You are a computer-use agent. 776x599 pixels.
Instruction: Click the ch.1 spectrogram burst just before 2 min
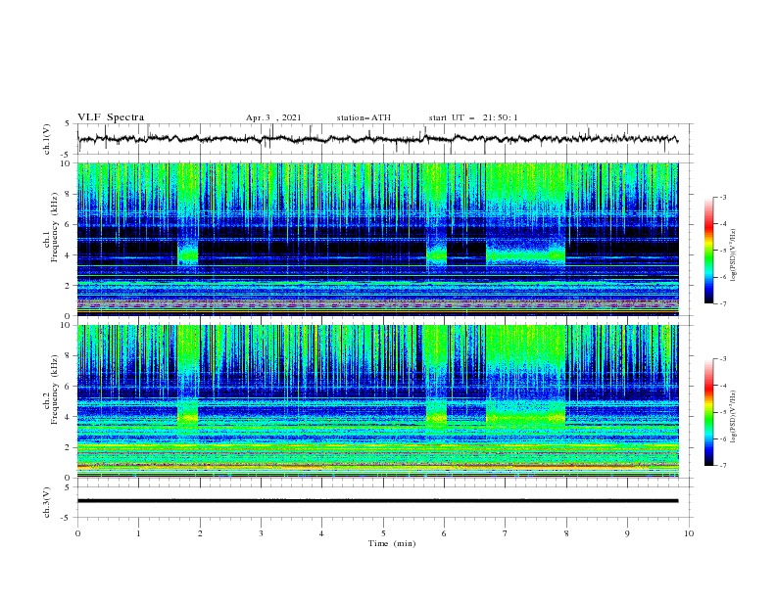click(x=188, y=253)
